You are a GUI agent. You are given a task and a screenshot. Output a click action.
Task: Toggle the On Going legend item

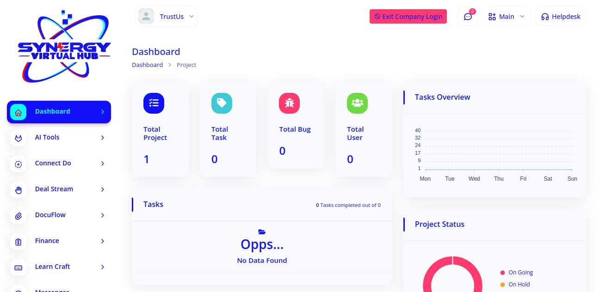[x=516, y=273]
